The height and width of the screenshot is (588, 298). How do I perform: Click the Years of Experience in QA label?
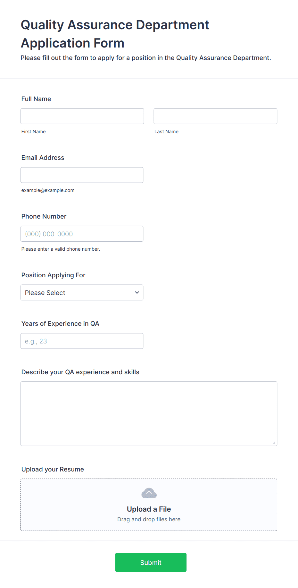point(60,324)
